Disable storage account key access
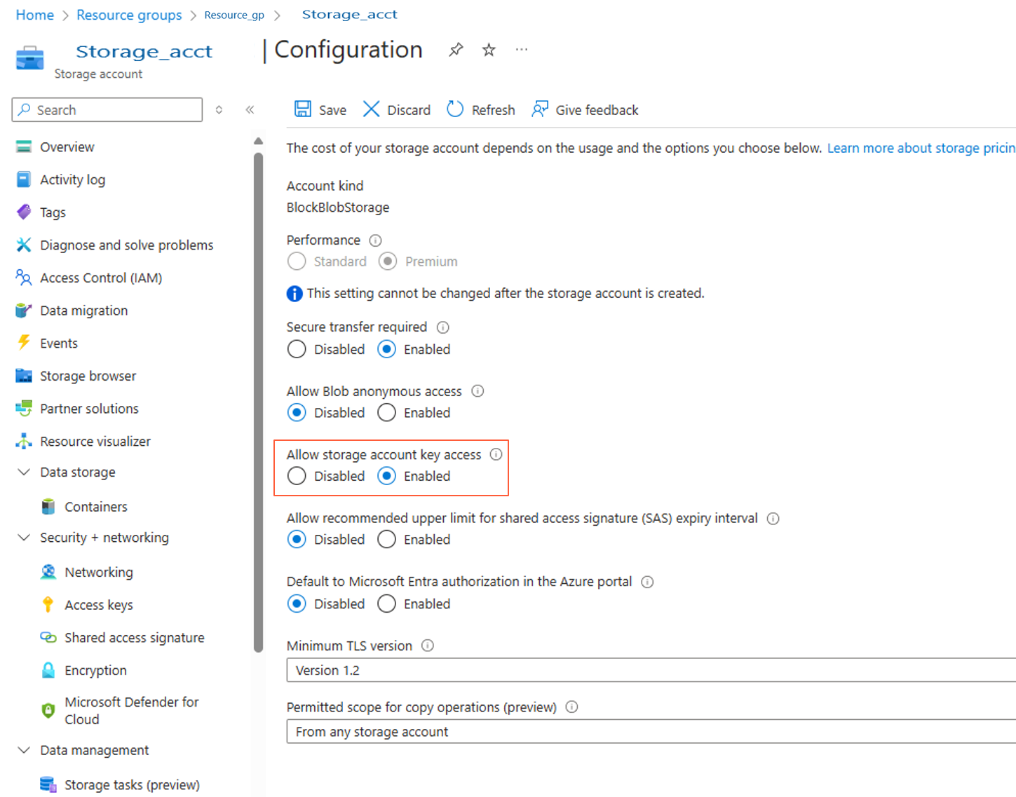The image size is (1016, 797). pos(297,476)
